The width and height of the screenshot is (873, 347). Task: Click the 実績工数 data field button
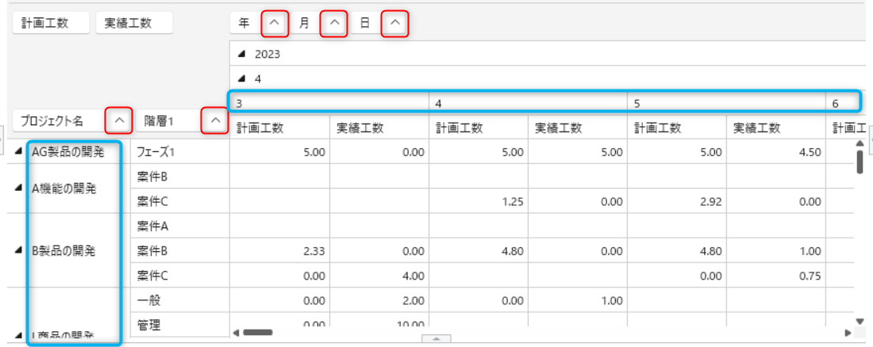coord(134,23)
